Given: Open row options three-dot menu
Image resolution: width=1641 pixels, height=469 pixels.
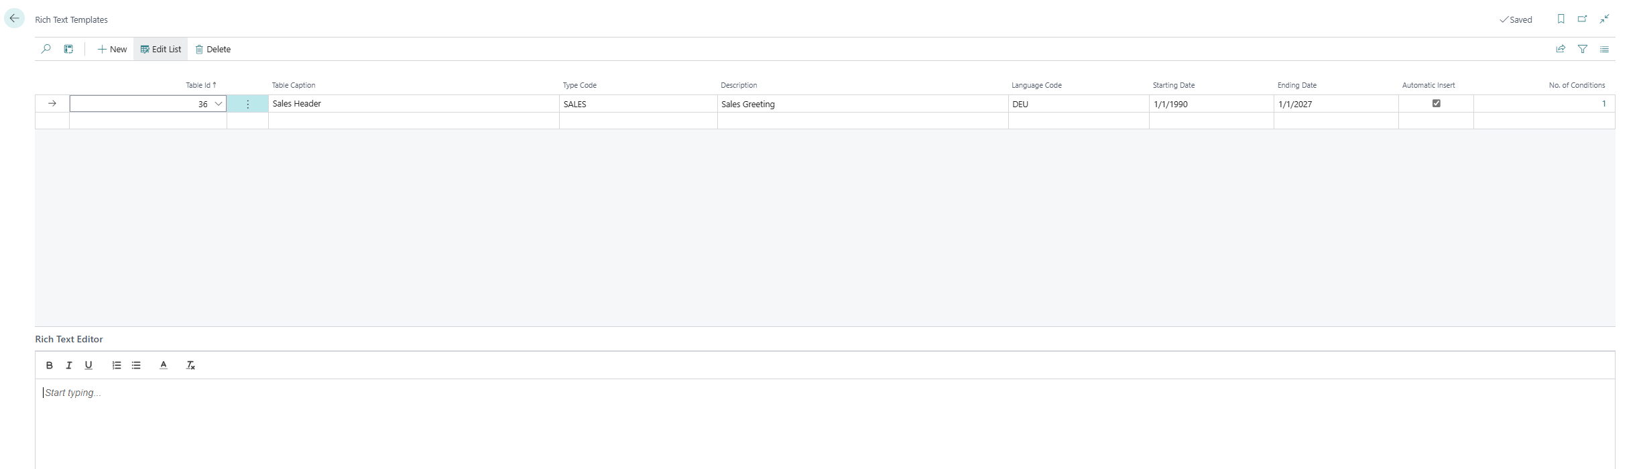Looking at the screenshot, I should 247,104.
